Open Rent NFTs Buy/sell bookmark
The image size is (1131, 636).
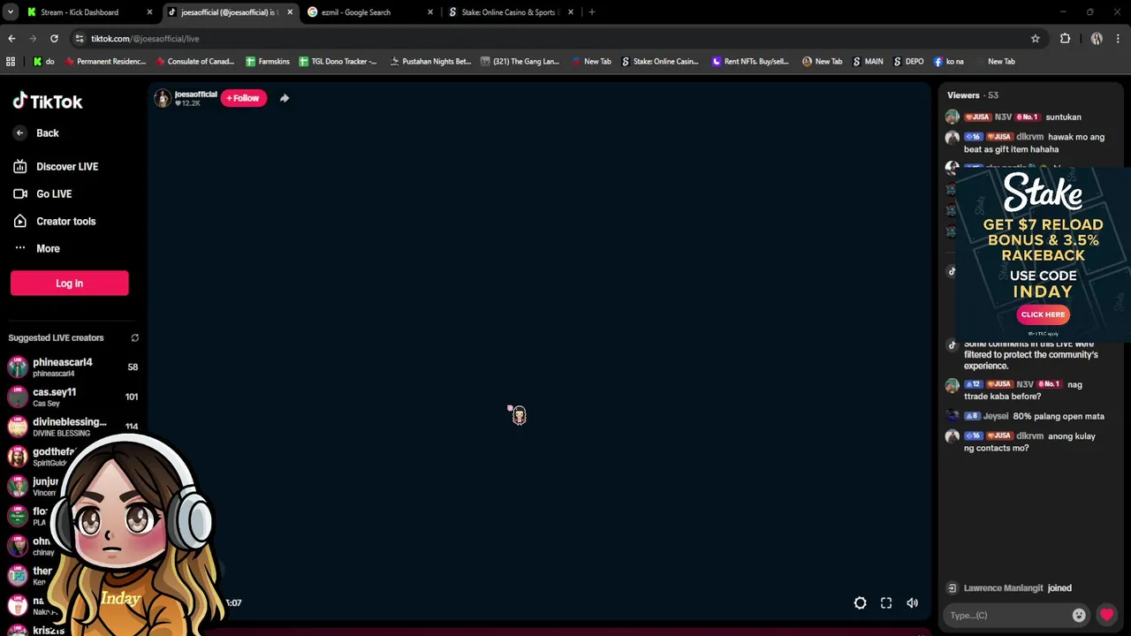pyautogui.click(x=750, y=62)
